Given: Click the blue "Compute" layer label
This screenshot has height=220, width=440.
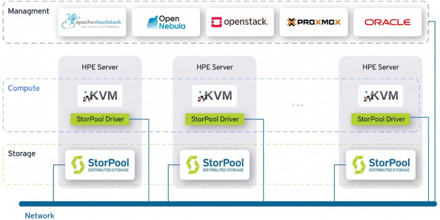Looking at the screenshot, I should [x=24, y=89].
